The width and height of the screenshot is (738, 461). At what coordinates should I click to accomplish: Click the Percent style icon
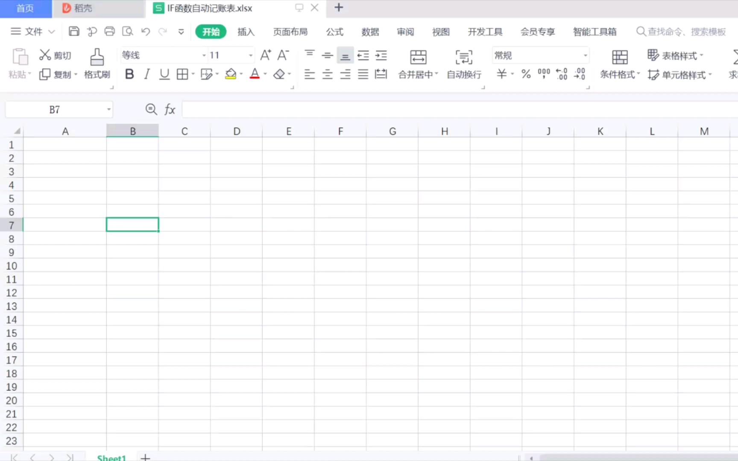pos(526,74)
